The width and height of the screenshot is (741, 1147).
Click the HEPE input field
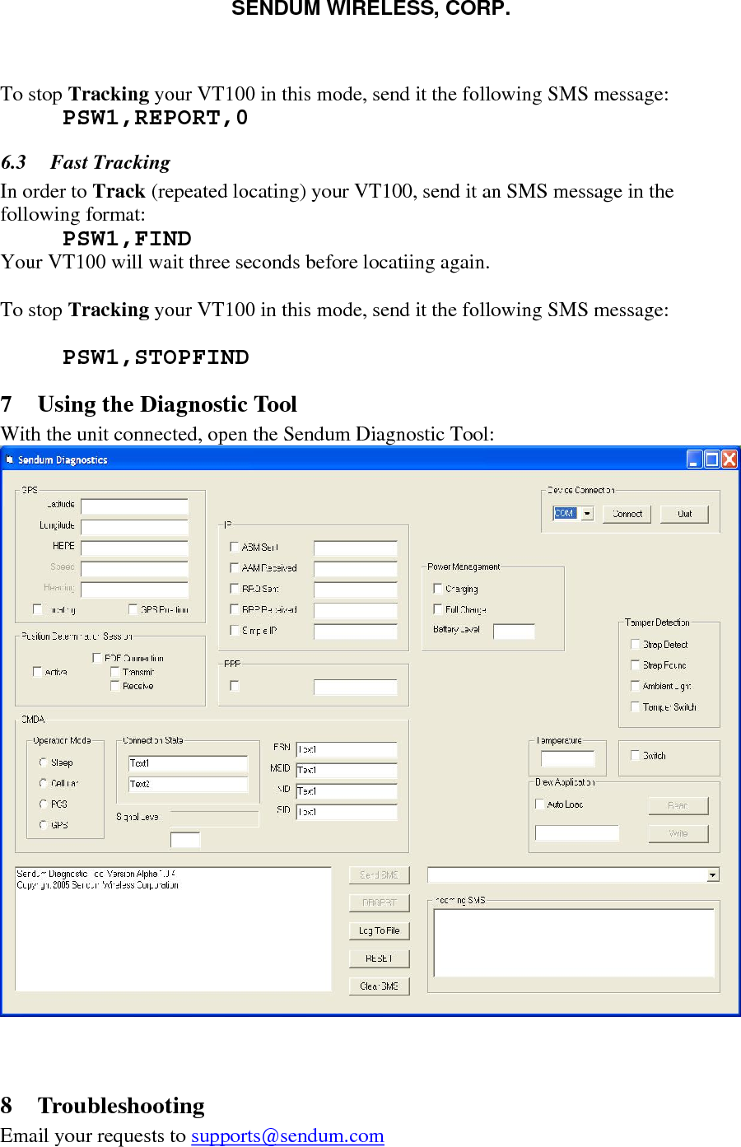pyautogui.click(x=135, y=548)
